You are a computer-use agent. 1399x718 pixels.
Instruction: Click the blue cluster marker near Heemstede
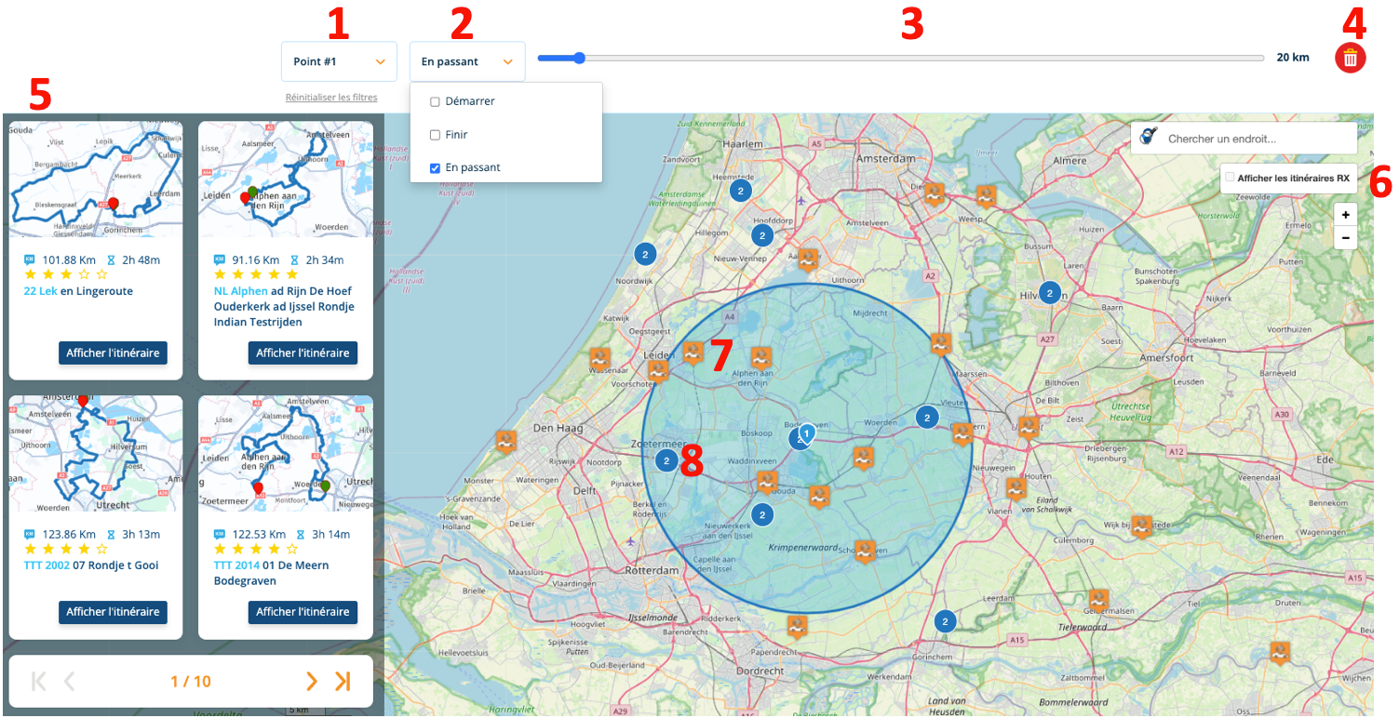tap(740, 191)
